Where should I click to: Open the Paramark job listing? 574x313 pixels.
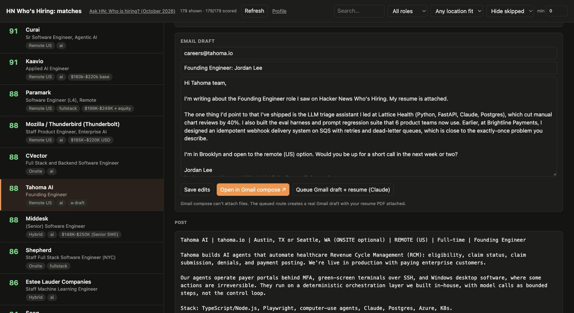82,100
